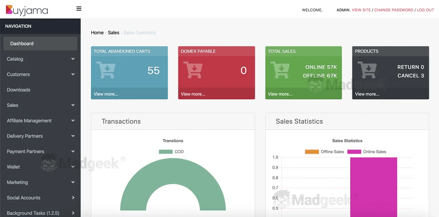
Task: Open the Dashboard menu item
Action: (40, 43)
